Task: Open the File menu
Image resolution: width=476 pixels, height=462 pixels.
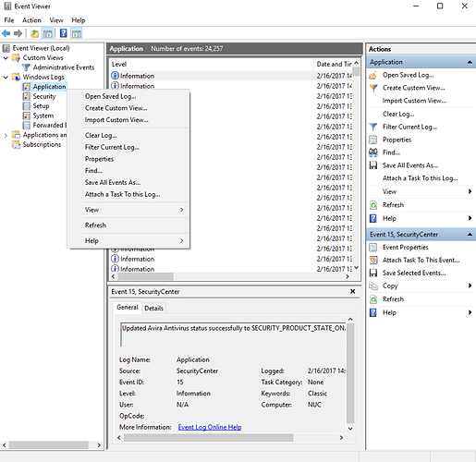Action: [x=9, y=20]
